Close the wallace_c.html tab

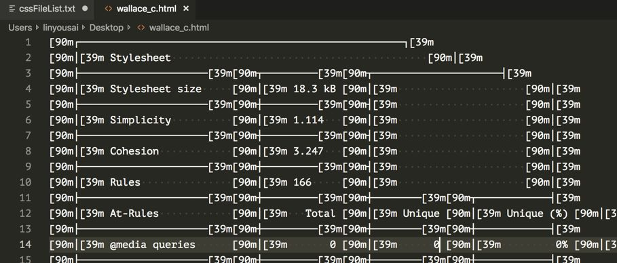186,9
